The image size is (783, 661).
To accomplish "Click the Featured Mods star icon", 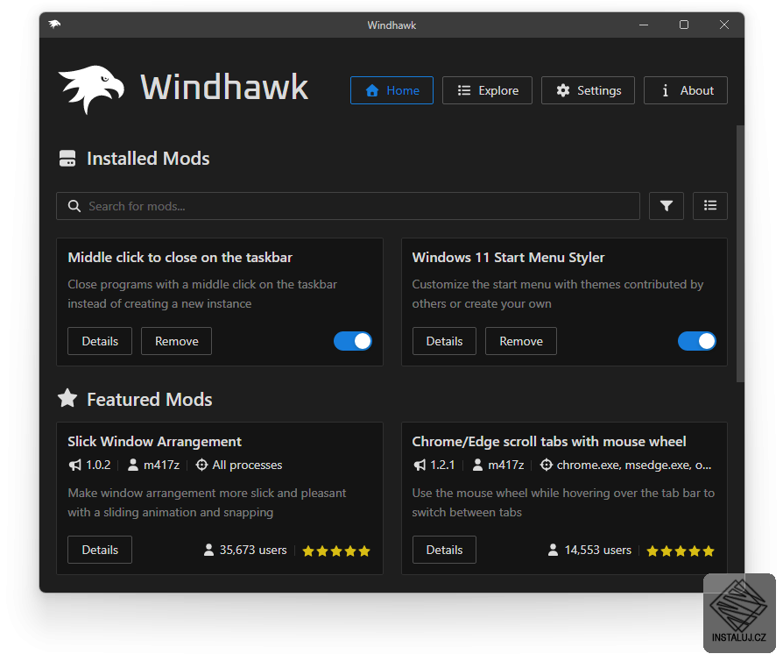I will (x=67, y=399).
